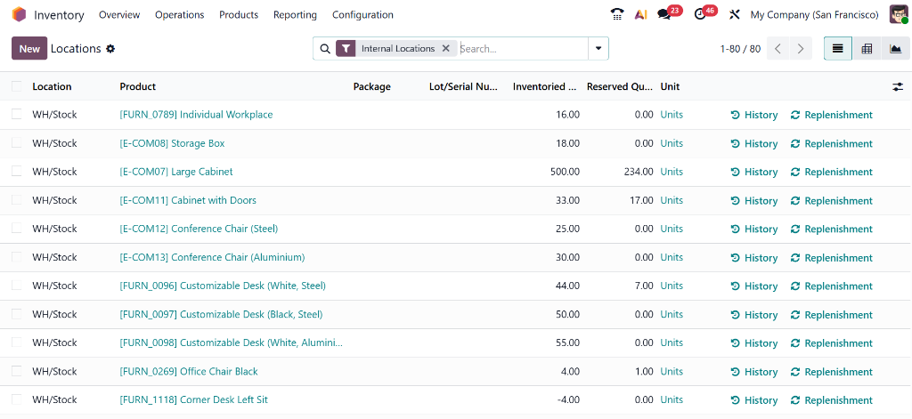Click inside the Search input field

(x=521, y=49)
